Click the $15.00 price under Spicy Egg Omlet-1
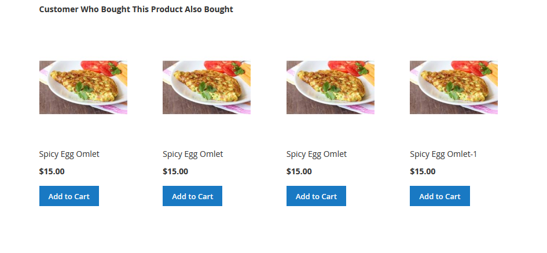 423,171
